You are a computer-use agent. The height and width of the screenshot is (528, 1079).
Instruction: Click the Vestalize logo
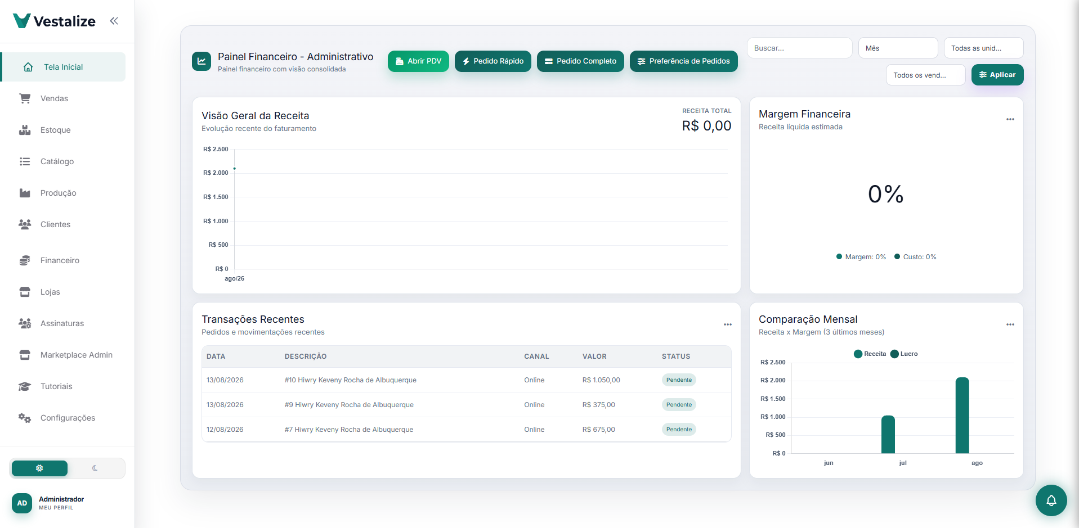pos(54,21)
